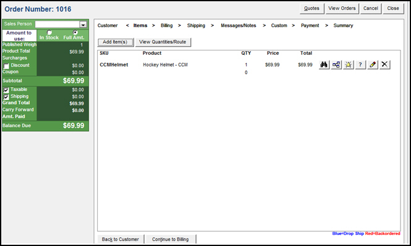The height and width of the screenshot is (246, 411).
Task: Click View Quantities/Route button
Action: (163, 42)
